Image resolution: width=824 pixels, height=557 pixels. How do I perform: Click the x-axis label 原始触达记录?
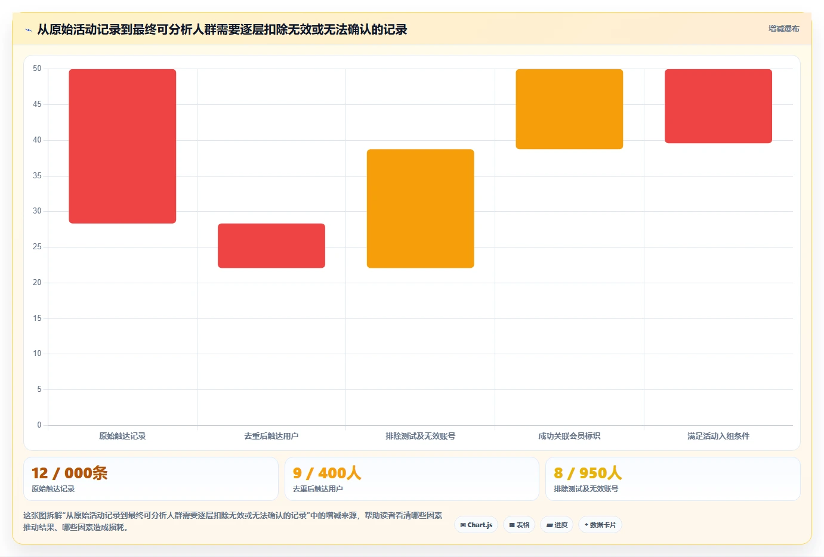pyautogui.click(x=122, y=436)
